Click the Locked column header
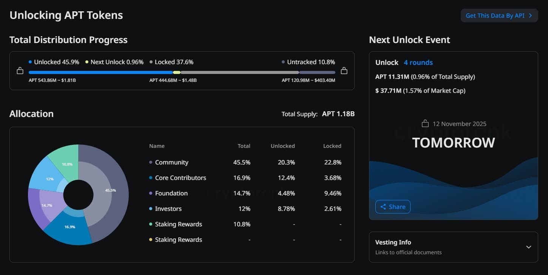The width and height of the screenshot is (548, 275). (332, 146)
